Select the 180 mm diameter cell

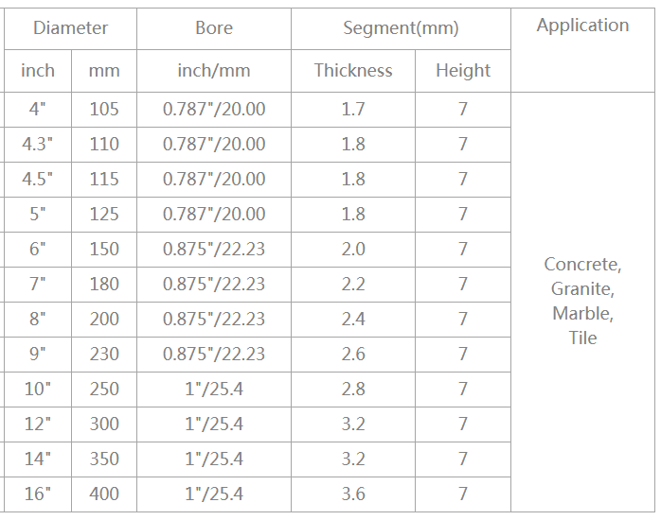click(x=104, y=285)
